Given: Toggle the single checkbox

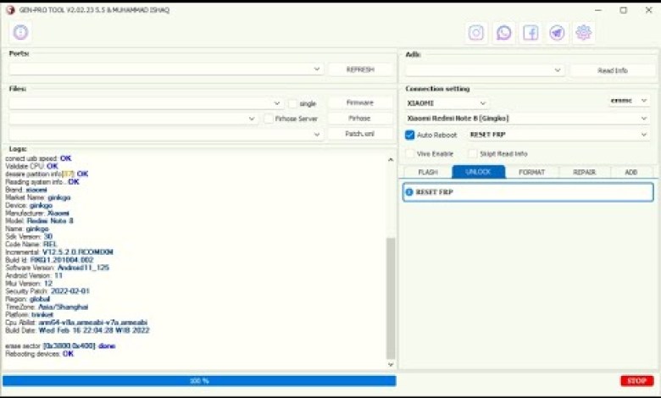Looking at the screenshot, I should [292, 103].
